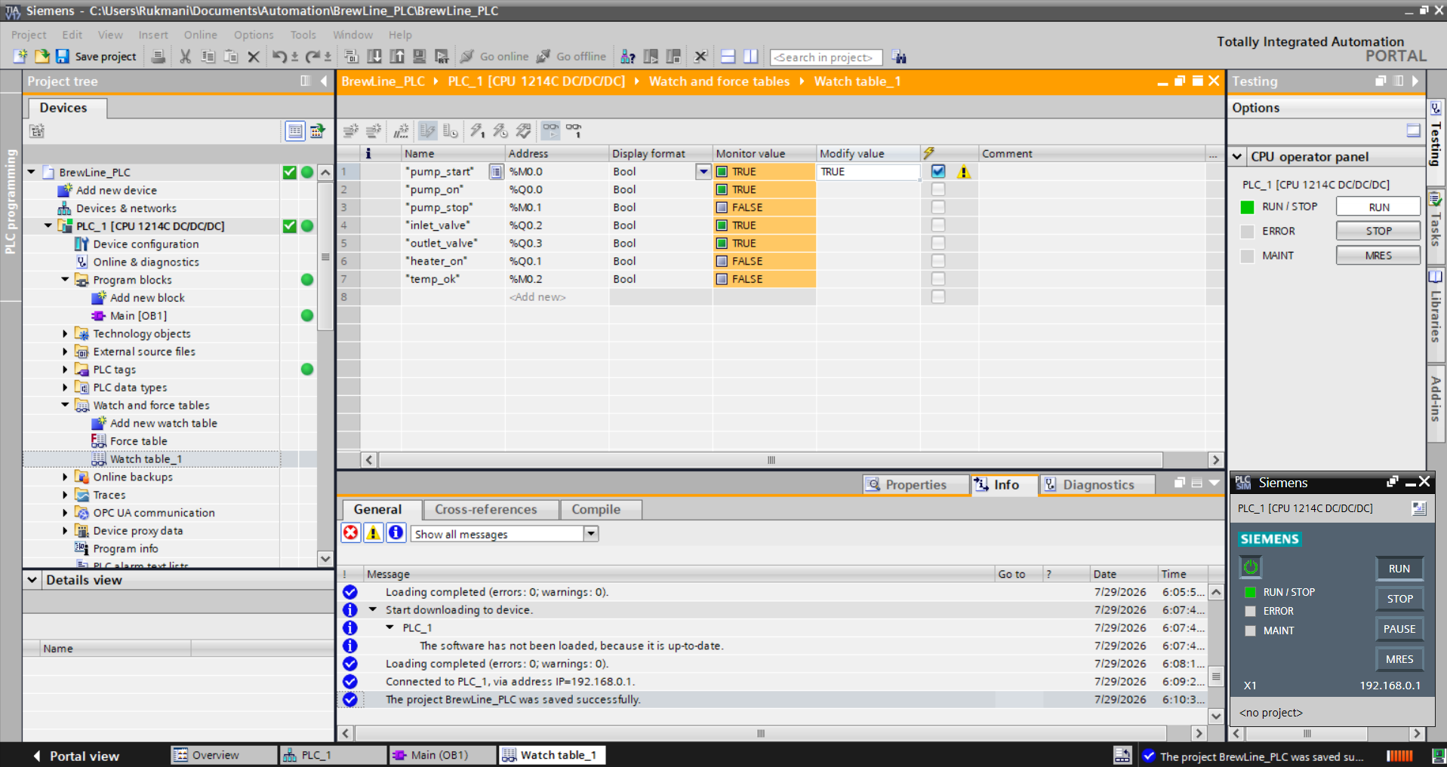Open the Display format dropdown for pump_start

[703, 171]
